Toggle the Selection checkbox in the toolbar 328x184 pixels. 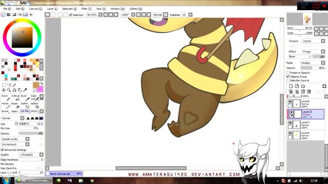pyautogui.click(x=71, y=15)
